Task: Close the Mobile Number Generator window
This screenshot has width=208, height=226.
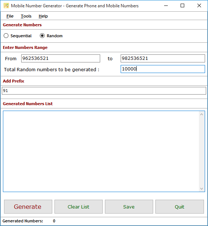Action: point(199,6)
